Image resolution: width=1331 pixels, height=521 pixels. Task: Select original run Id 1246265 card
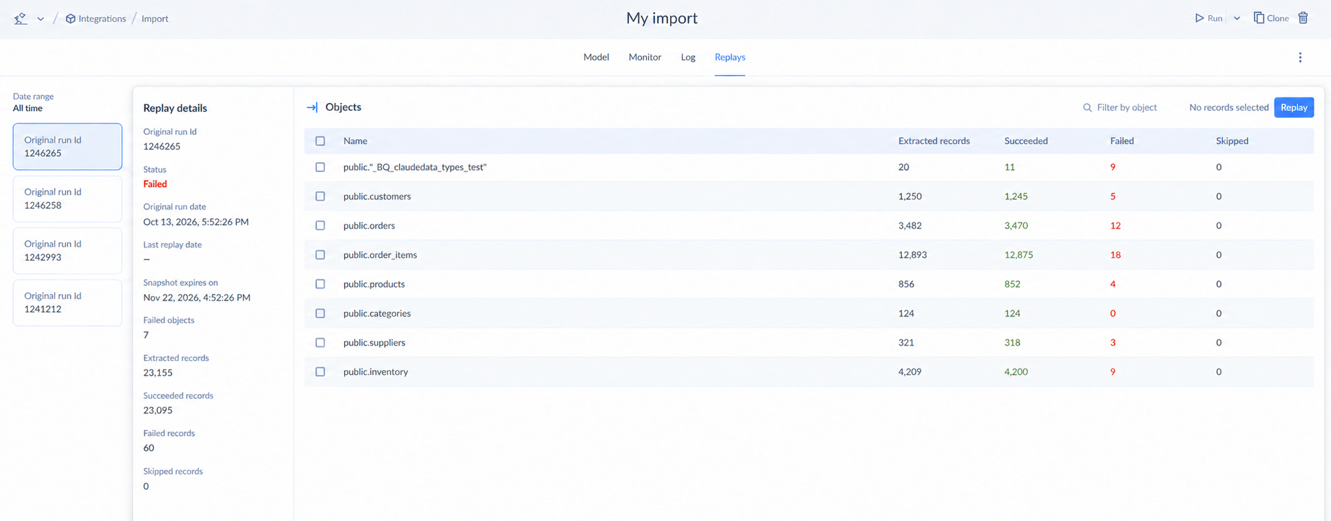(67, 147)
